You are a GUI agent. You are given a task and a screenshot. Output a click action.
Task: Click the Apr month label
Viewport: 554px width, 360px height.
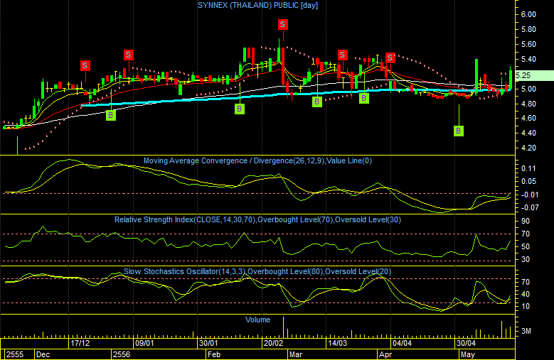385,354
